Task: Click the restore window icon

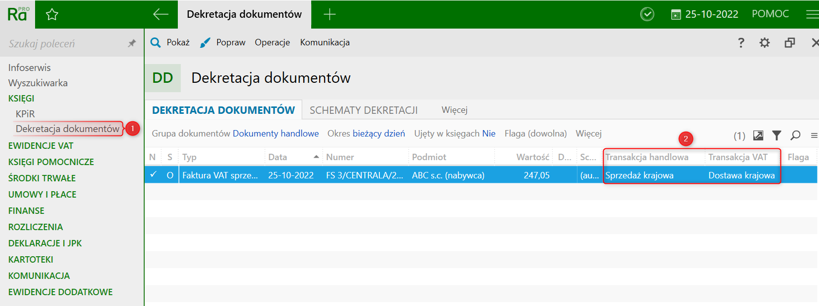Action: 790,43
